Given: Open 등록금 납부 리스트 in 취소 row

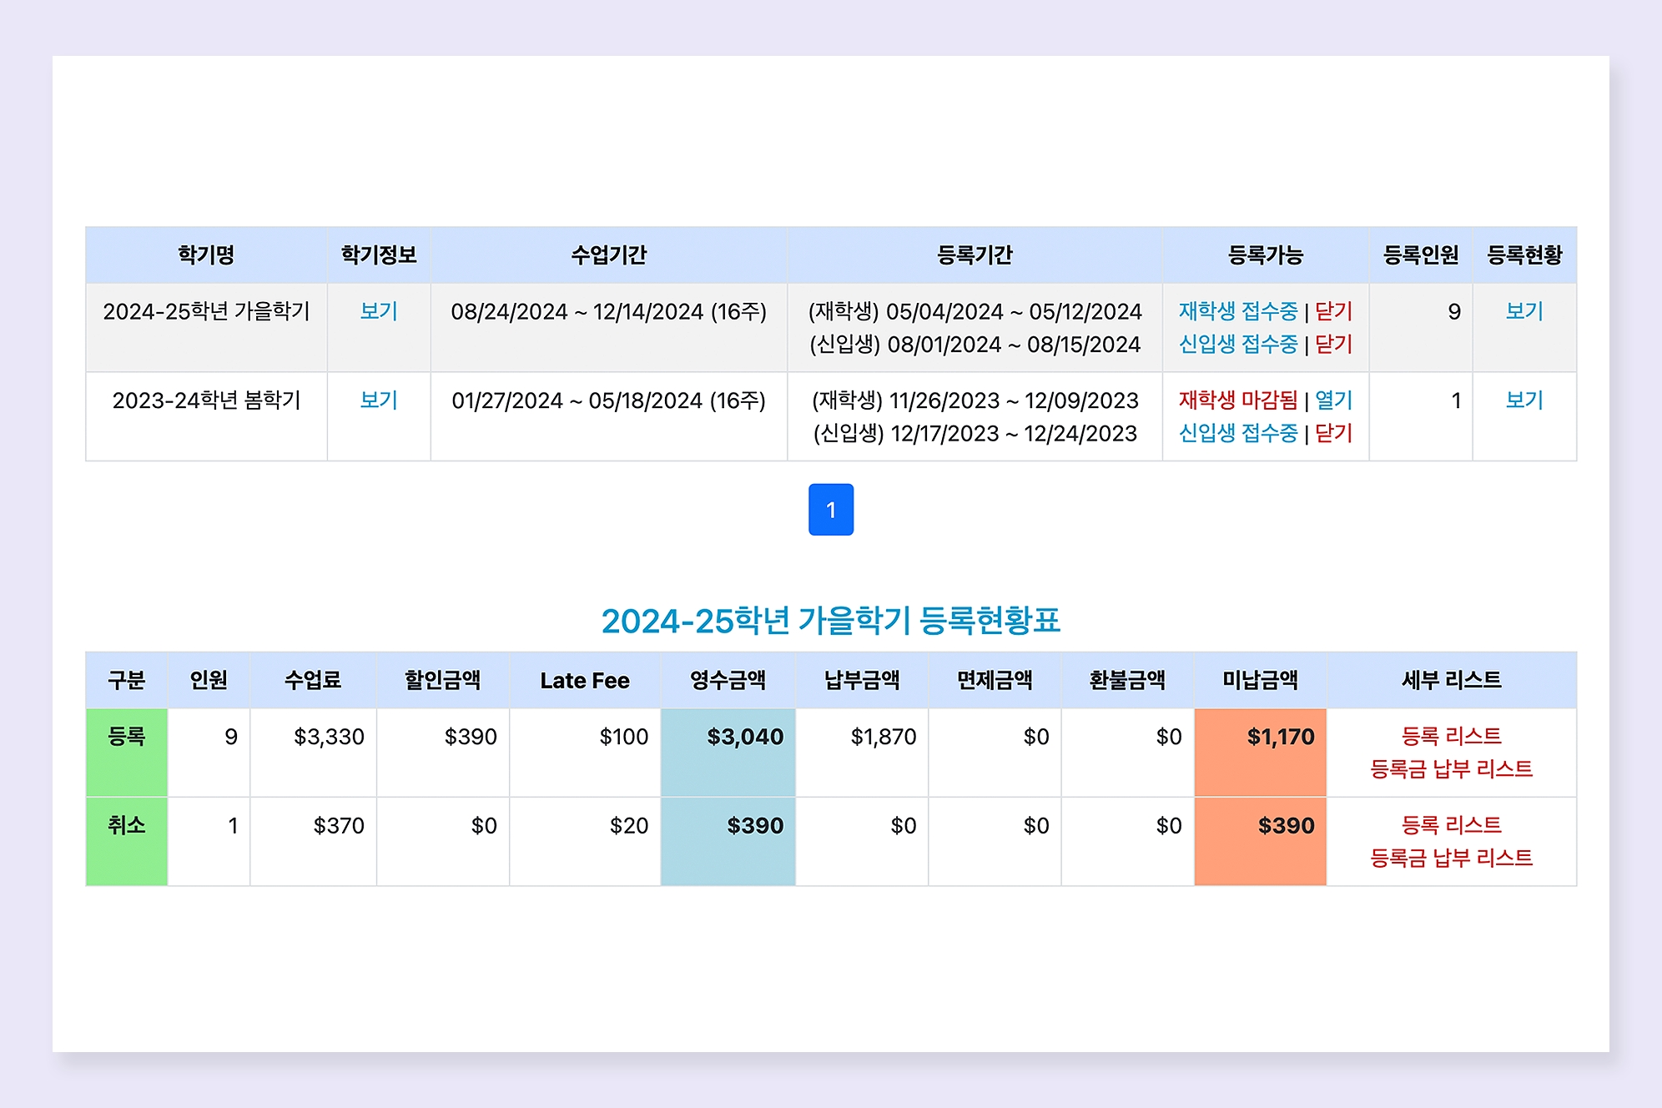Looking at the screenshot, I should click(1451, 858).
